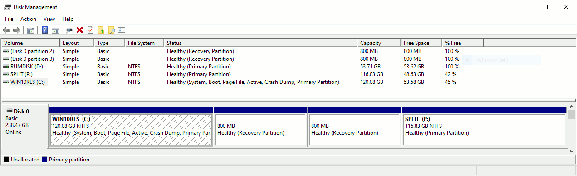Click the Connect/Rescan disk toolbar icon

tap(69, 30)
